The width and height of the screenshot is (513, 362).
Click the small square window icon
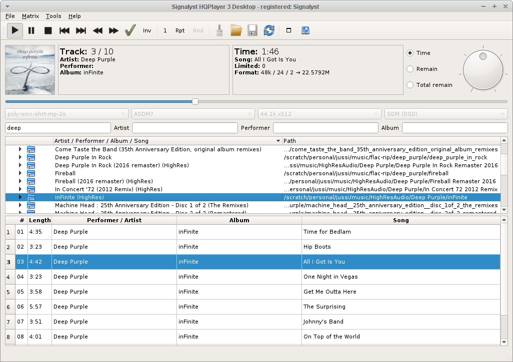pyautogui.click(x=288, y=30)
